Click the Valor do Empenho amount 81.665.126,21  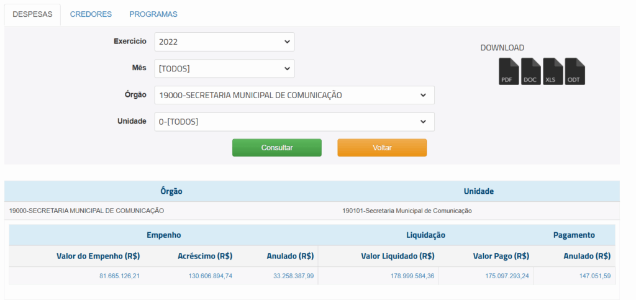point(119,276)
